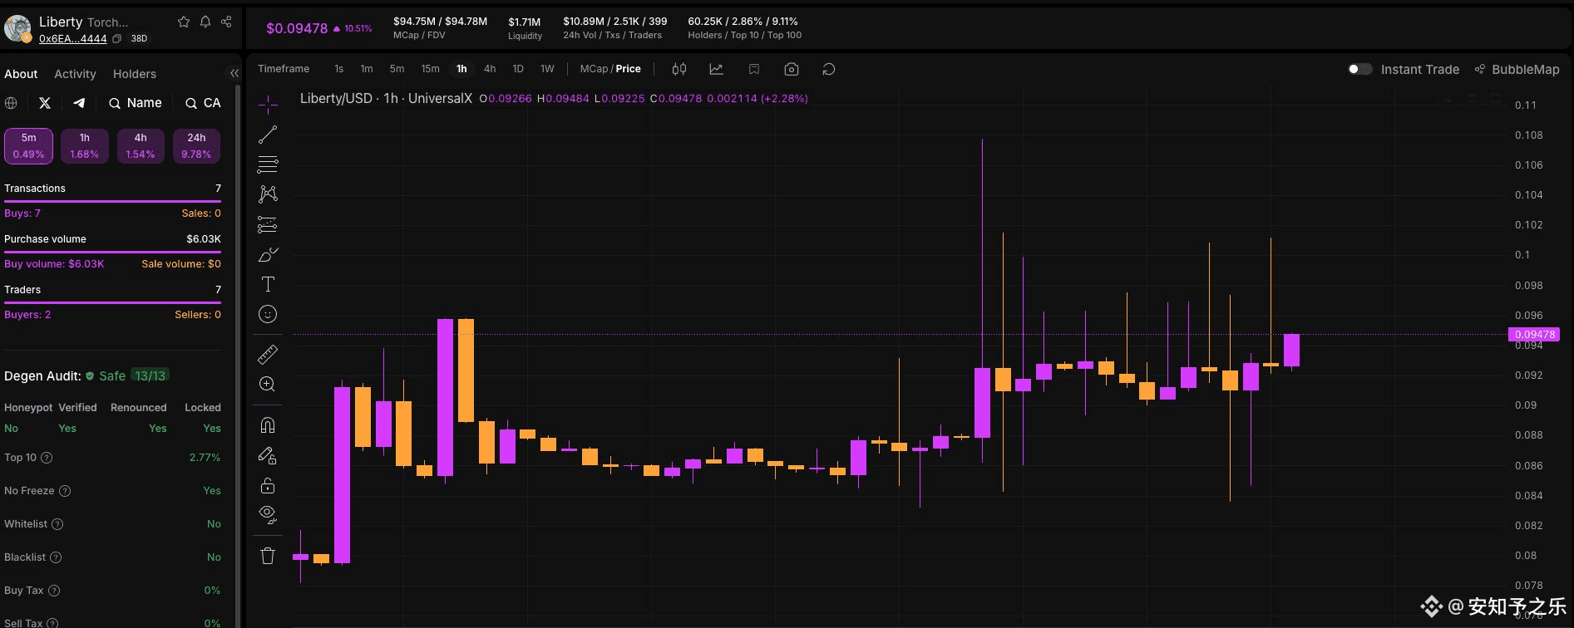Viewport: 1574px width, 628px height.
Task: Lock all drawing tools
Action: 268,485
